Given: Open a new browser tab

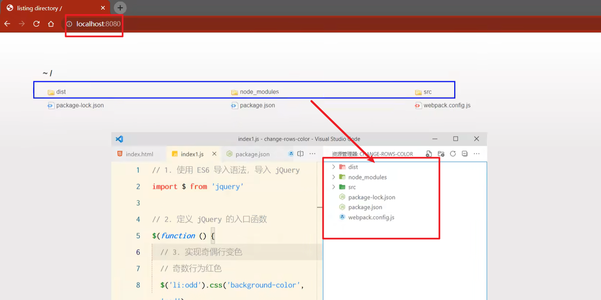Looking at the screenshot, I should tap(120, 8).
